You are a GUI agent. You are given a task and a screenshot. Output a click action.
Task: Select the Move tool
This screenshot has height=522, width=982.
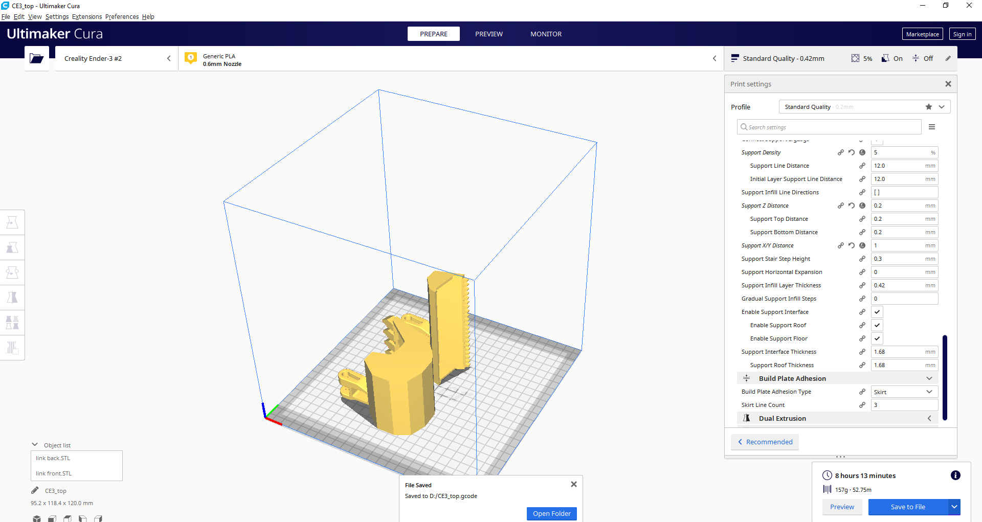[12, 222]
